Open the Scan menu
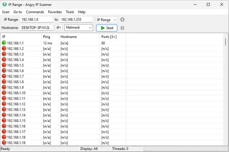The height and width of the screenshot is (152, 229). click(x=6, y=12)
